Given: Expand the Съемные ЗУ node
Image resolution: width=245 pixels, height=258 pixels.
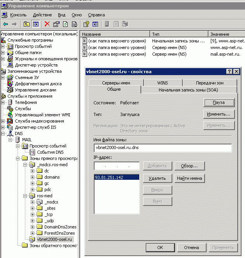Looking at the screenshot, I should [x=3, y=77].
